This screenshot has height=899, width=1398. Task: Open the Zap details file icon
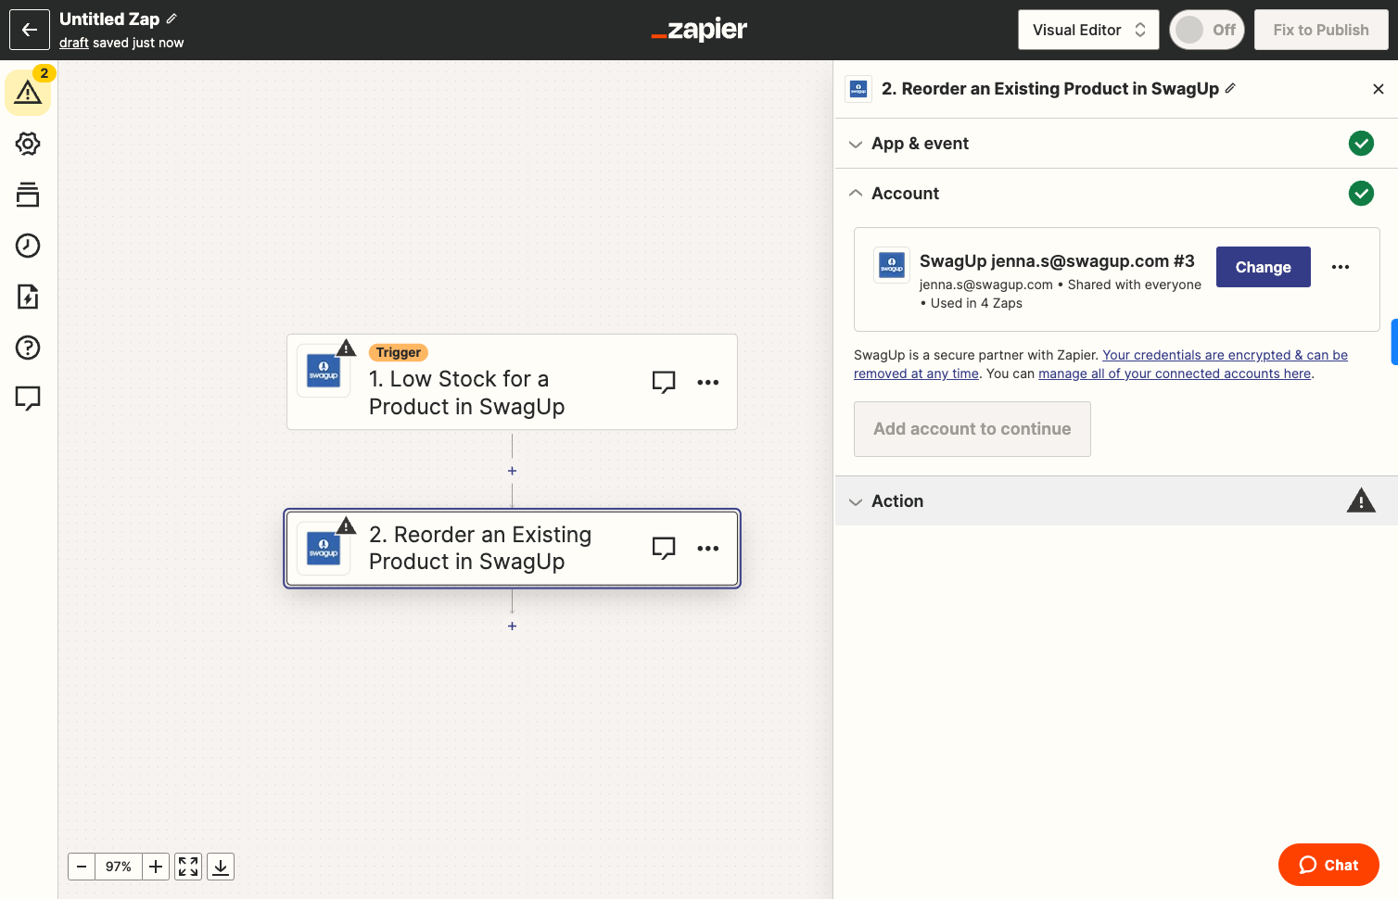coord(28,297)
